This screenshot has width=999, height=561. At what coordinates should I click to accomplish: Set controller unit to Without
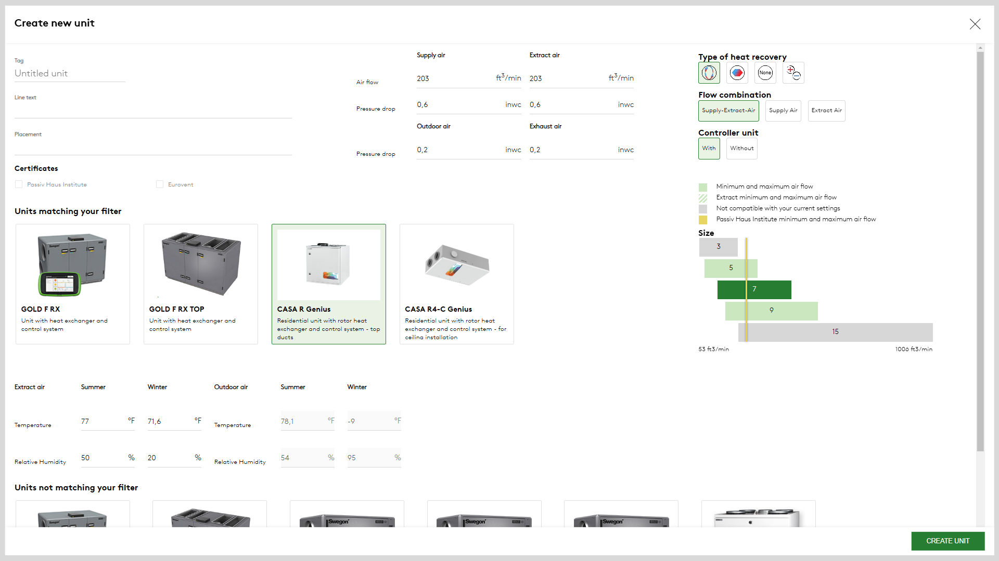[741, 149]
